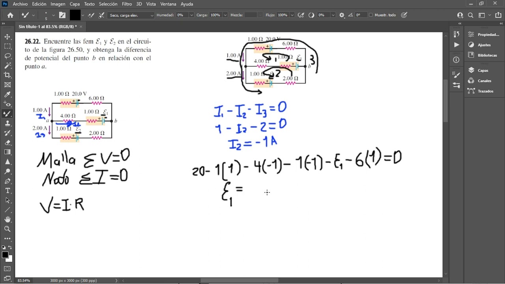The image size is (505, 284).
Task: Open the Edit Toolbar ellipsis menu
Action: coord(7,239)
